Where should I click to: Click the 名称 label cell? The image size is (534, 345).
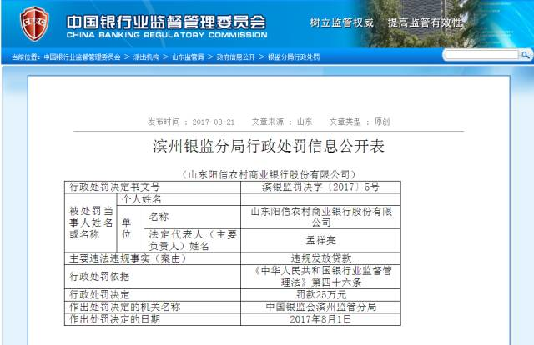coord(192,217)
